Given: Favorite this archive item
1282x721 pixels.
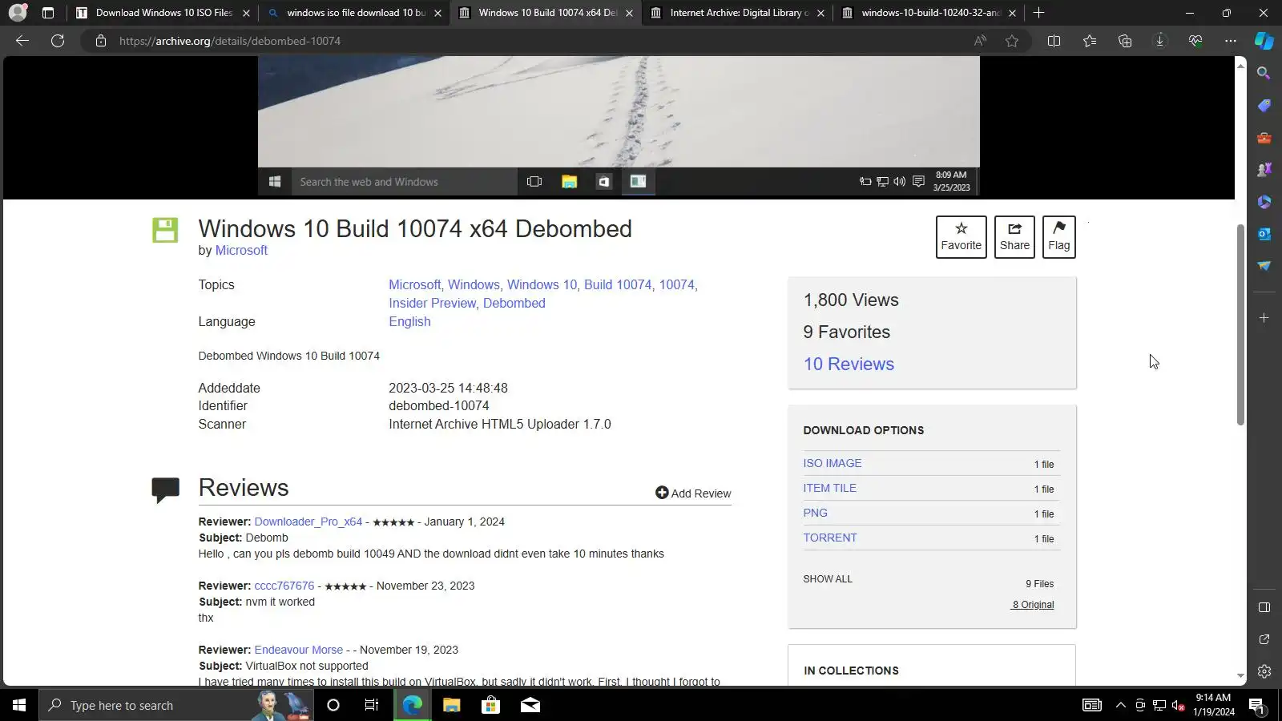Looking at the screenshot, I should pos(961,237).
